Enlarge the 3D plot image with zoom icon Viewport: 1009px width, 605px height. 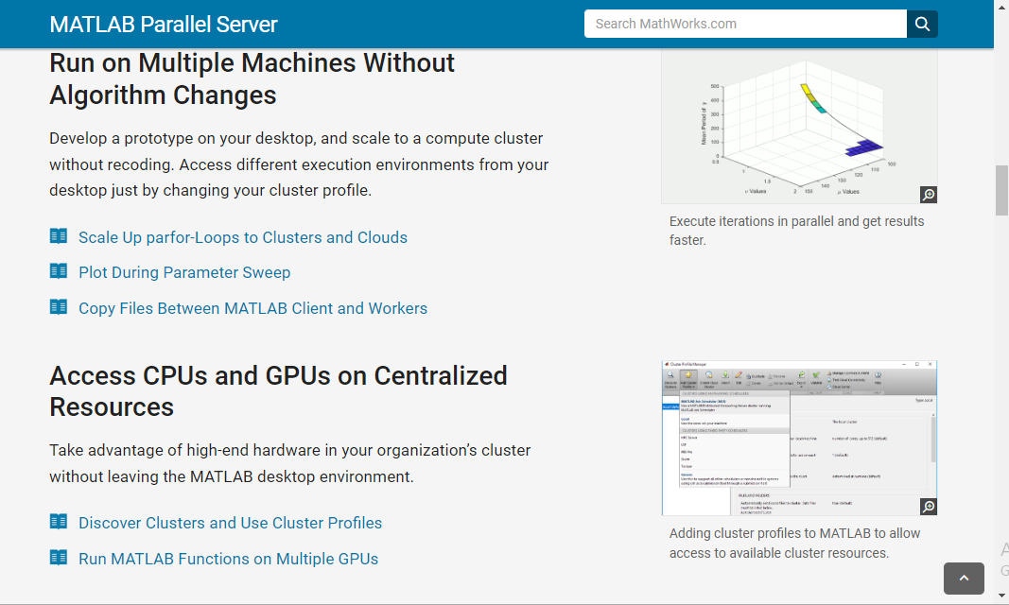[x=928, y=194]
